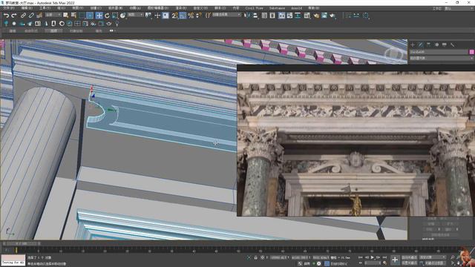Activate the Select and Move tool
Screen dimensions: 475x267
tap(99, 16)
